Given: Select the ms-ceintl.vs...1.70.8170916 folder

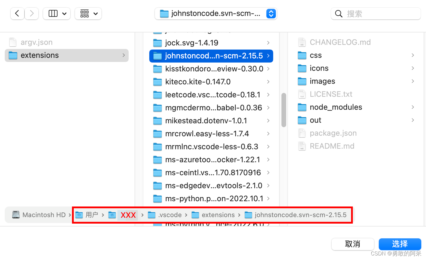Looking at the screenshot, I should click(x=211, y=173).
